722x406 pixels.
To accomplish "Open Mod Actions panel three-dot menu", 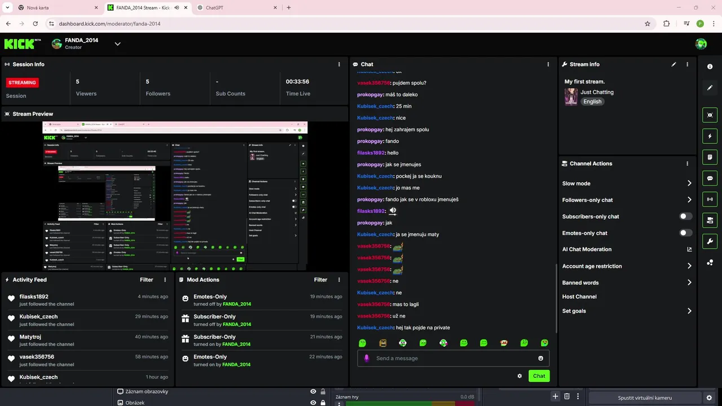I will 338,280.
